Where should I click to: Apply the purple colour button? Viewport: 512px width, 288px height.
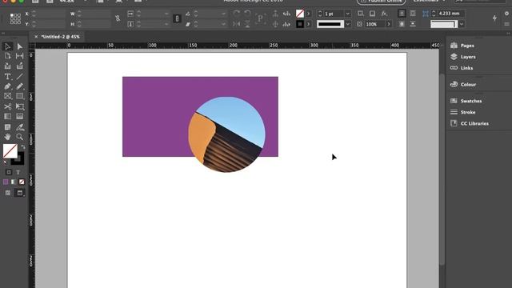coord(6,182)
